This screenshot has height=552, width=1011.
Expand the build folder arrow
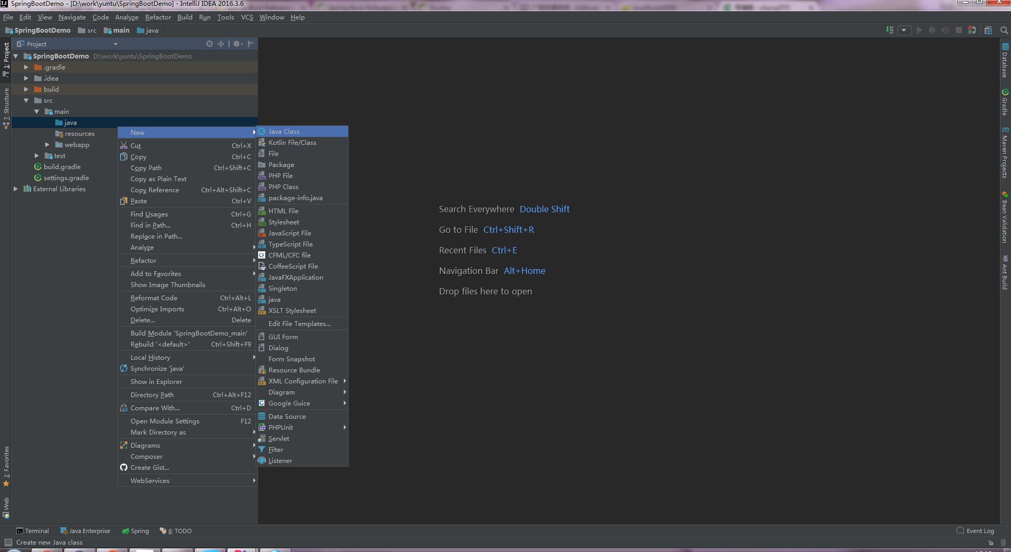tap(26, 89)
